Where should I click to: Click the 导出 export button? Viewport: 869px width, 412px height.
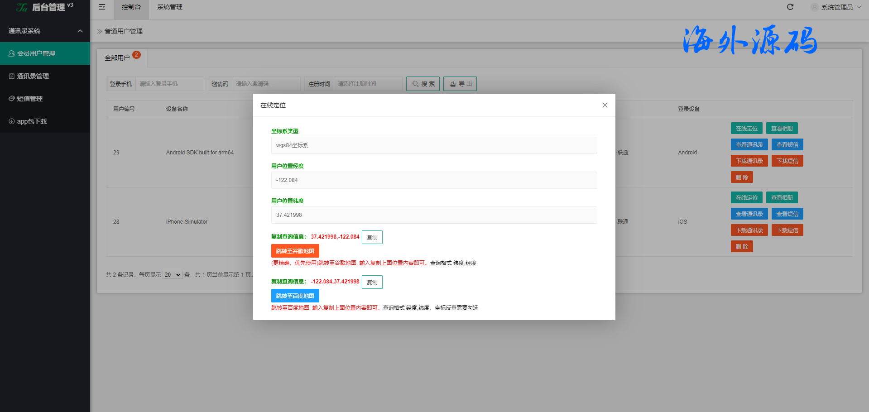460,84
